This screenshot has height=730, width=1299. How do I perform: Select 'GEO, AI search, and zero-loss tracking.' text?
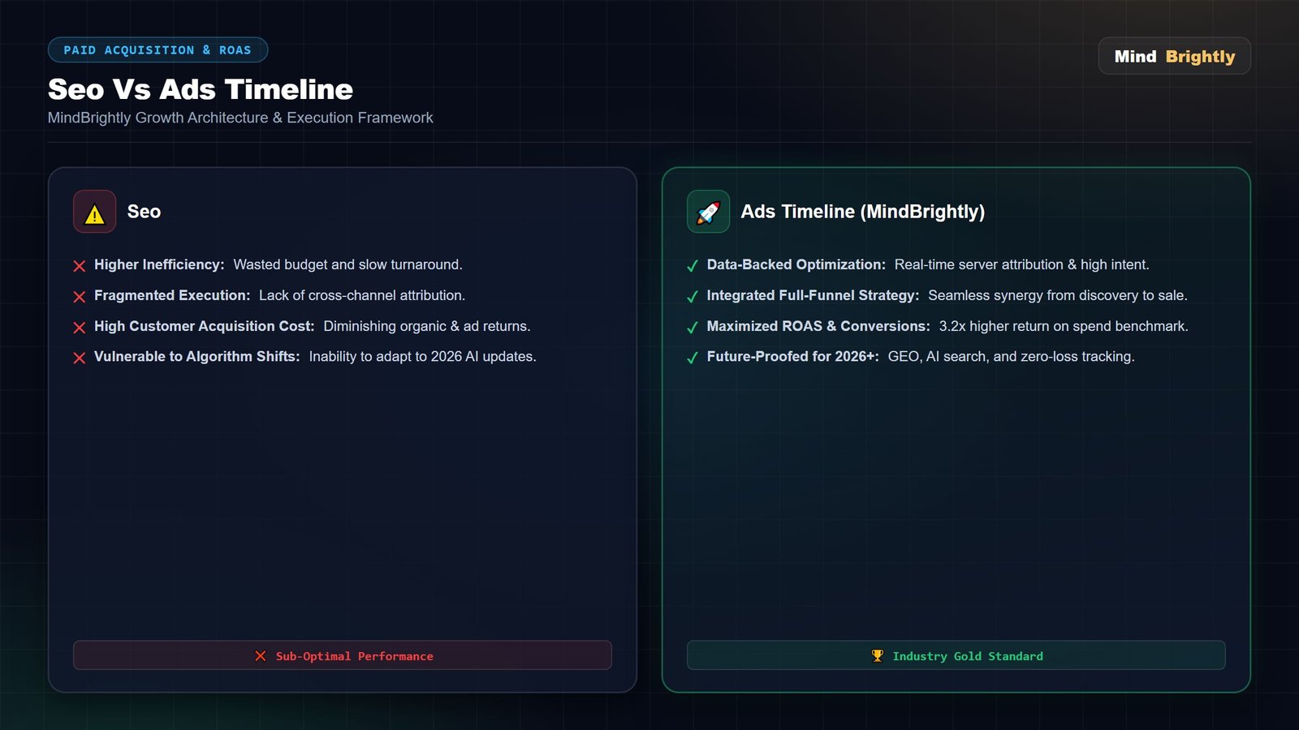pyautogui.click(x=1012, y=356)
